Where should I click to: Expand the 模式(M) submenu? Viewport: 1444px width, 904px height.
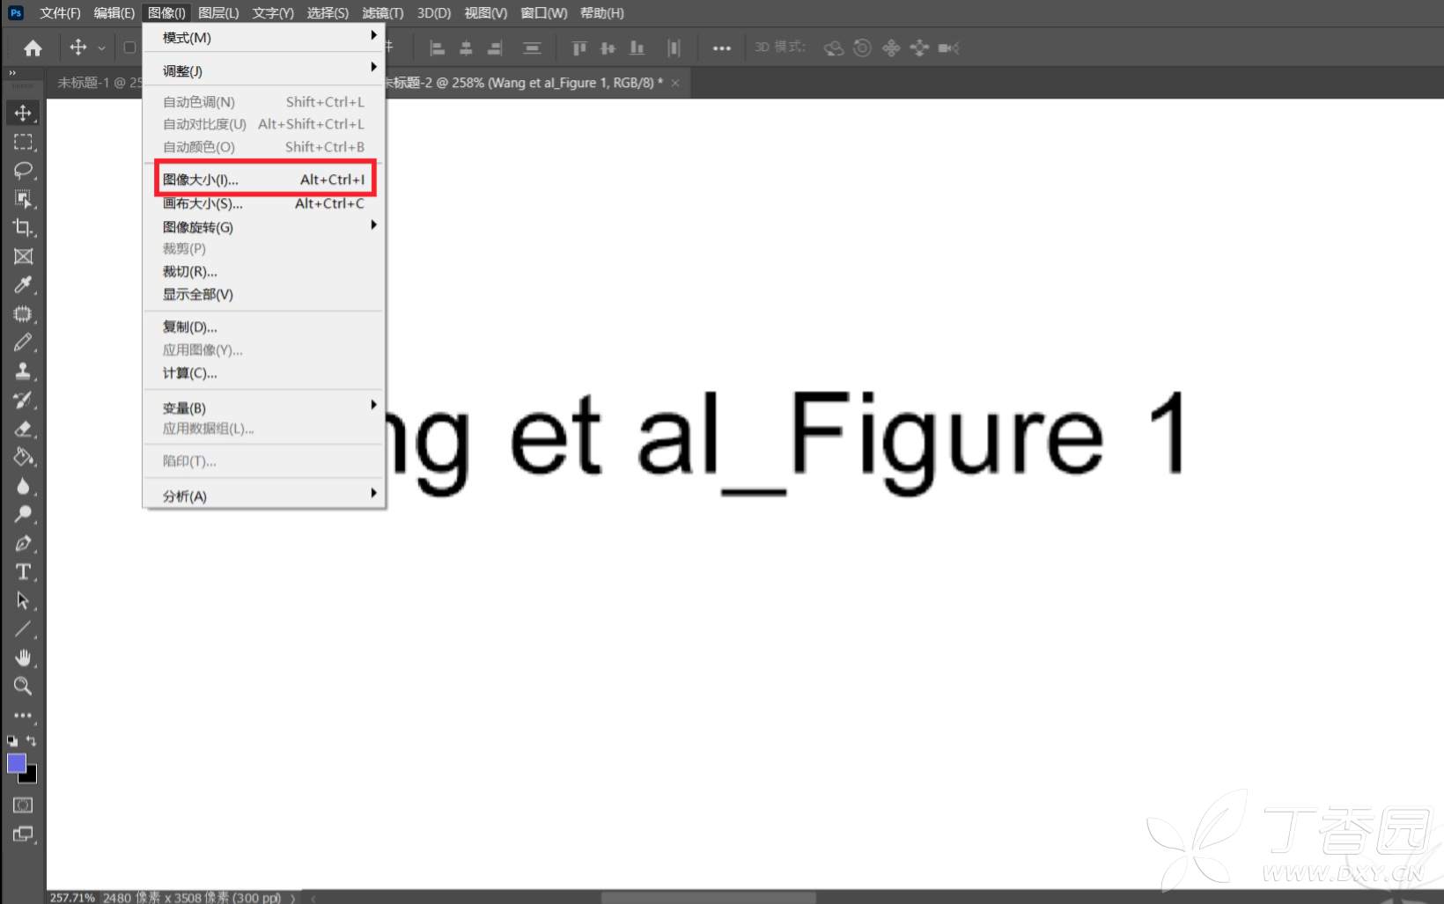(x=264, y=38)
